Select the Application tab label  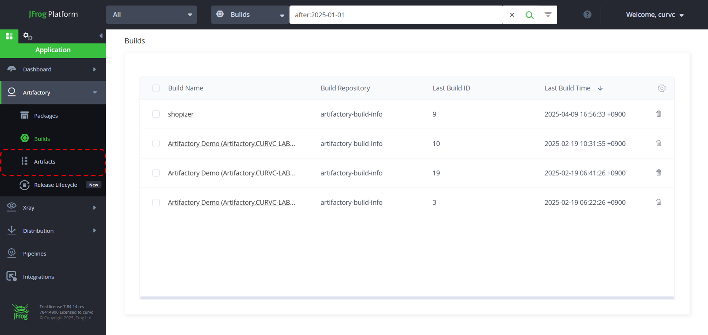click(x=53, y=50)
